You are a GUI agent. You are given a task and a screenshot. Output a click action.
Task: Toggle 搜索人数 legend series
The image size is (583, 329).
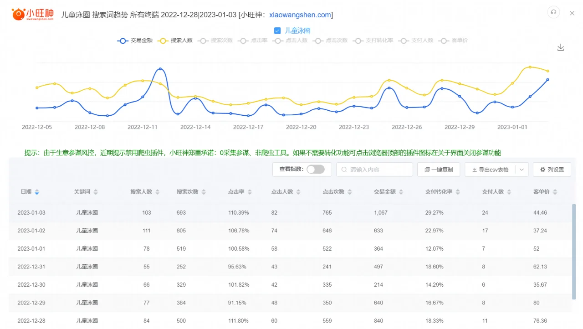(175, 41)
